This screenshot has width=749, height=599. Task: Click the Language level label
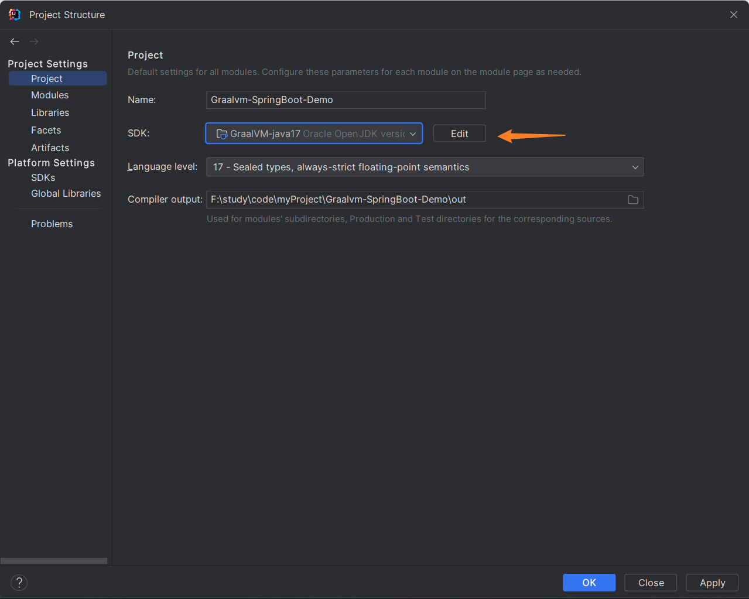162,167
